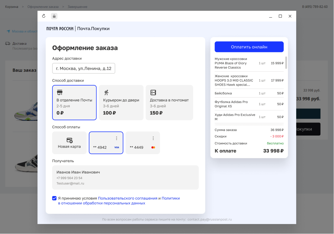Viewport: 334px width, 234px height.
Task: Click the add-card icon on Новая карта
Action: pyautogui.click(x=69, y=140)
